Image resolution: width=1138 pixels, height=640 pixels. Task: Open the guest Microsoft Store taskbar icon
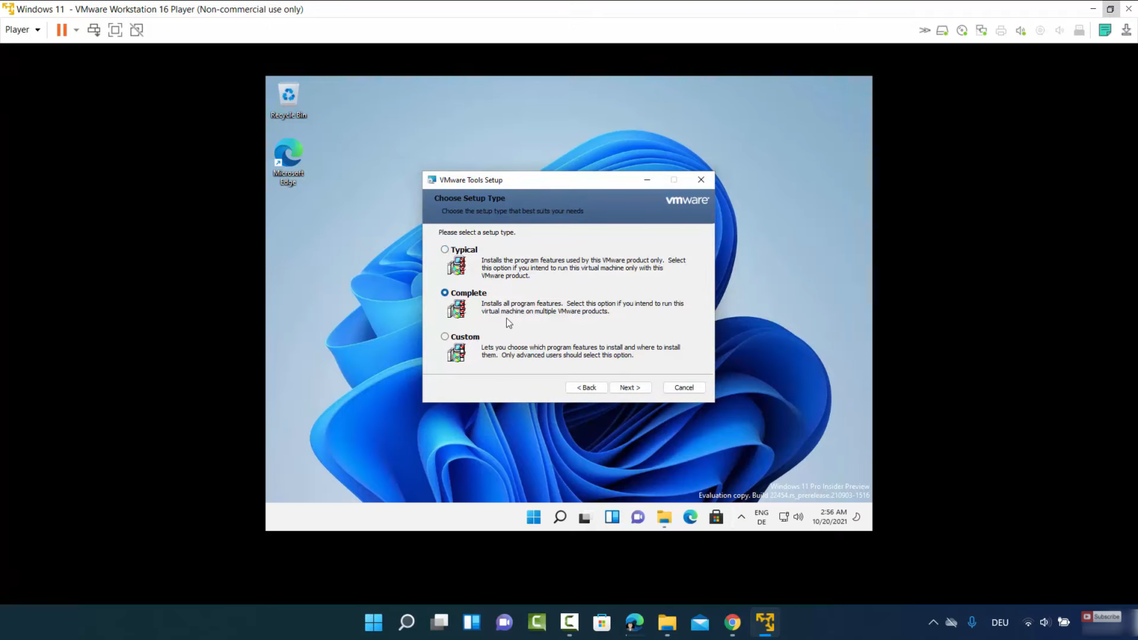[716, 517]
